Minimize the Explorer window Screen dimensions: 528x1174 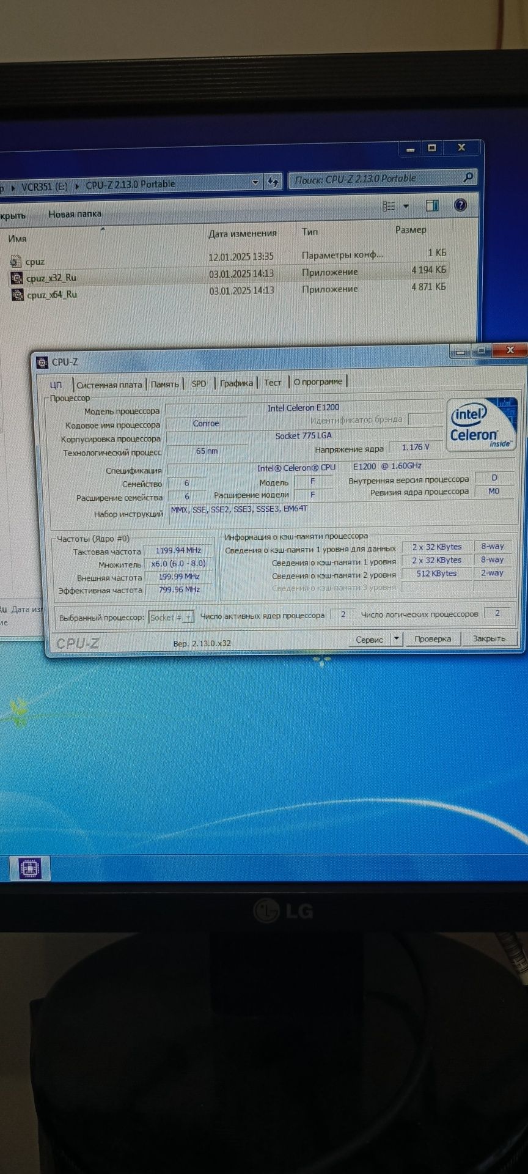[x=410, y=149]
